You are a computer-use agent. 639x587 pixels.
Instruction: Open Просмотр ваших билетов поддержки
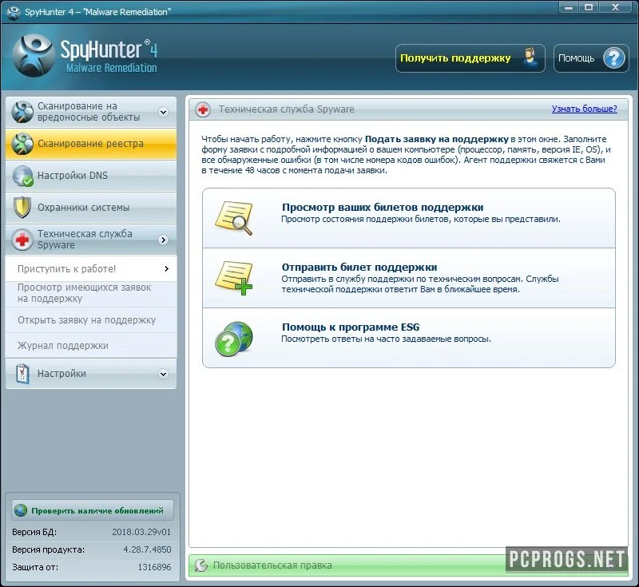[x=409, y=218]
